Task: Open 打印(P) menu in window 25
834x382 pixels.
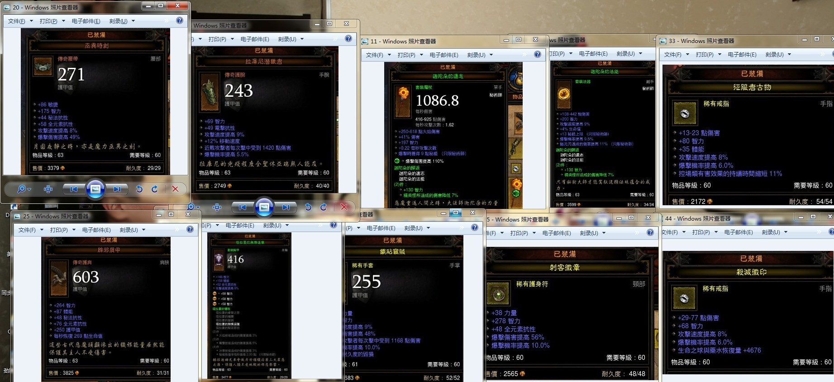Action: pos(59,230)
